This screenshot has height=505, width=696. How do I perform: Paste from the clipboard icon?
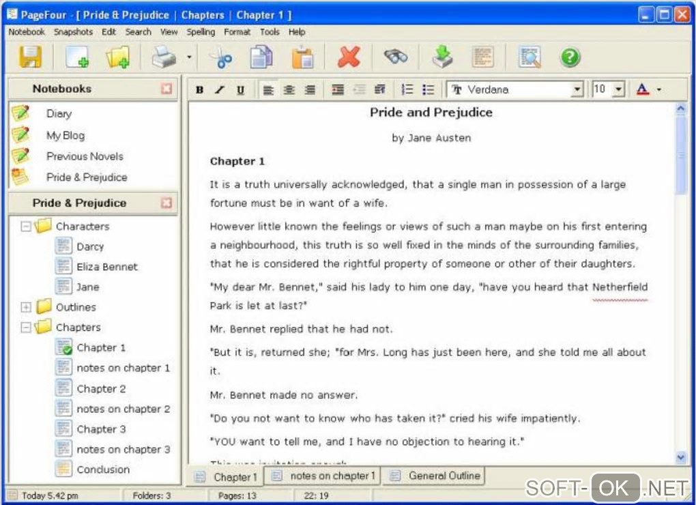point(302,57)
